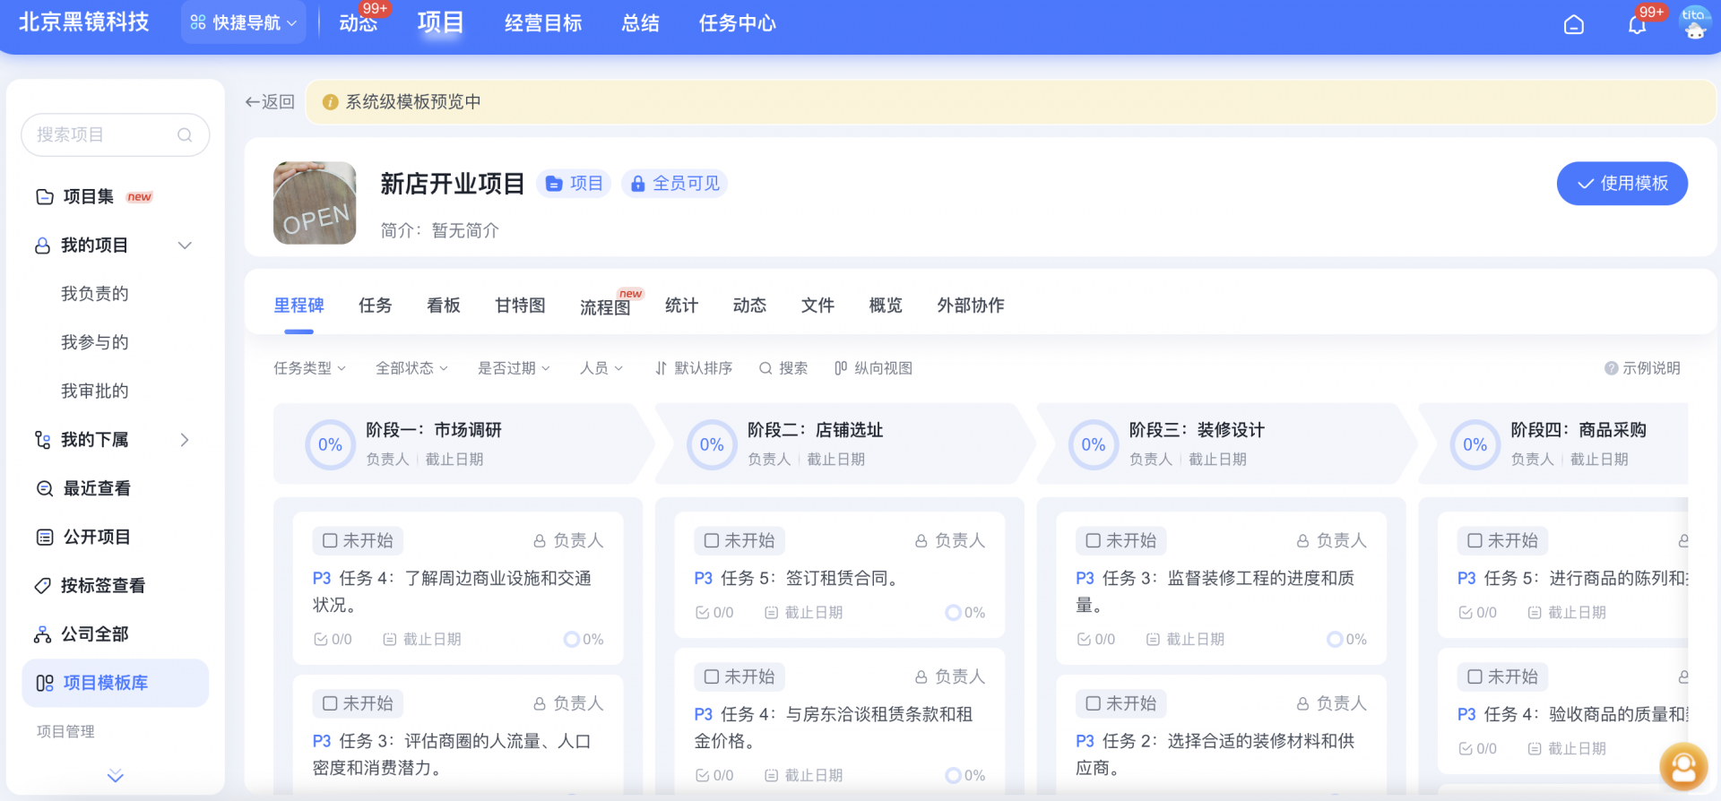Viewport: 1721px width, 801px height.
Task: Click 默认排序 sort icon
Action: (x=662, y=368)
